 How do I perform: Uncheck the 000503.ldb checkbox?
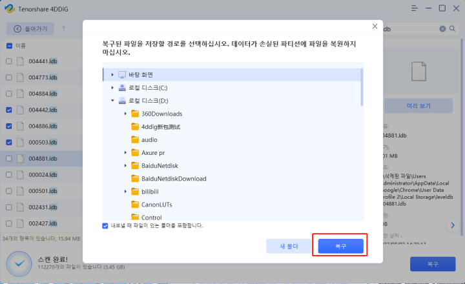[9, 142]
